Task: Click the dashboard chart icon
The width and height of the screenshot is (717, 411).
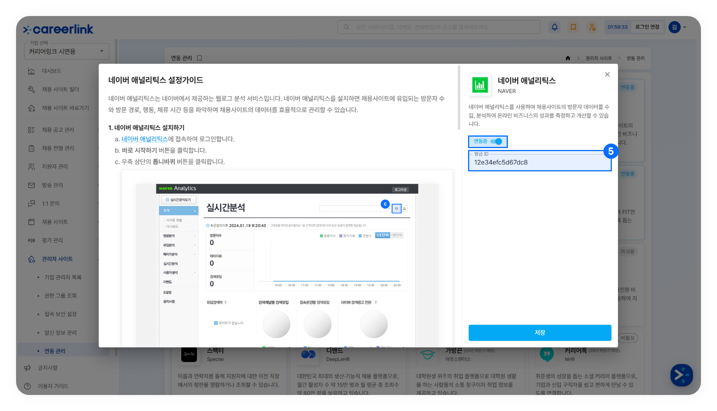Action: pos(31,71)
